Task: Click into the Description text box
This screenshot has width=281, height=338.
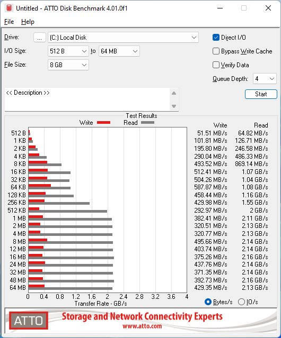Action: [x=87, y=99]
